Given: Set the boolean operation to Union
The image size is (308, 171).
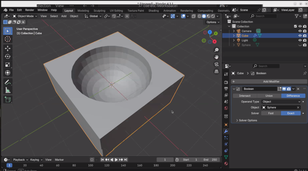Looking at the screenshot, I should [269, 96].
